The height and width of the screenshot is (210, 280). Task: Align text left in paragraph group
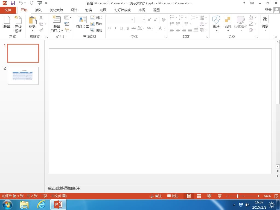[172, 30]
